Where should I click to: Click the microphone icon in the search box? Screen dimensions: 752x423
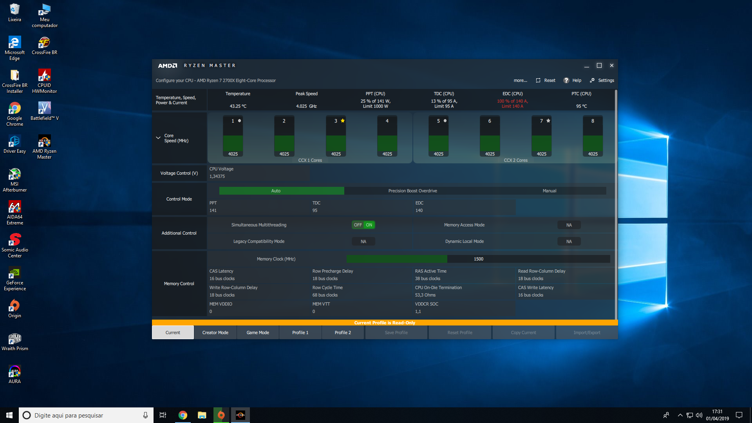pos(145,415)
